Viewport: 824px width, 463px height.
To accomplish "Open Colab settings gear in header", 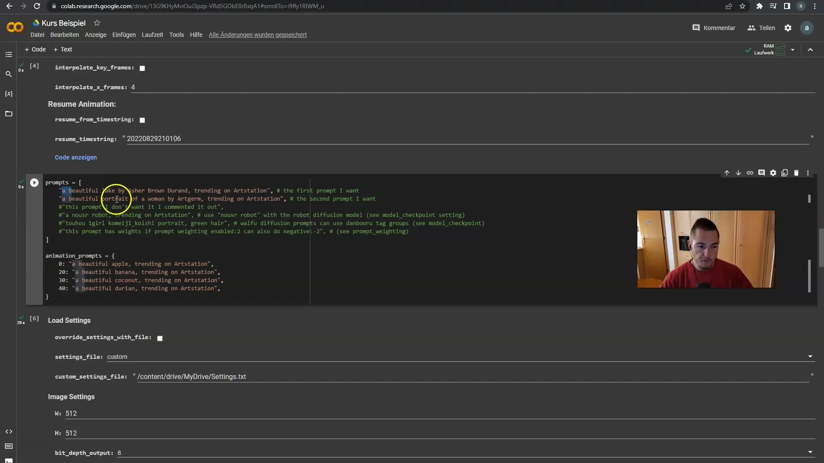I will [788, 28].
